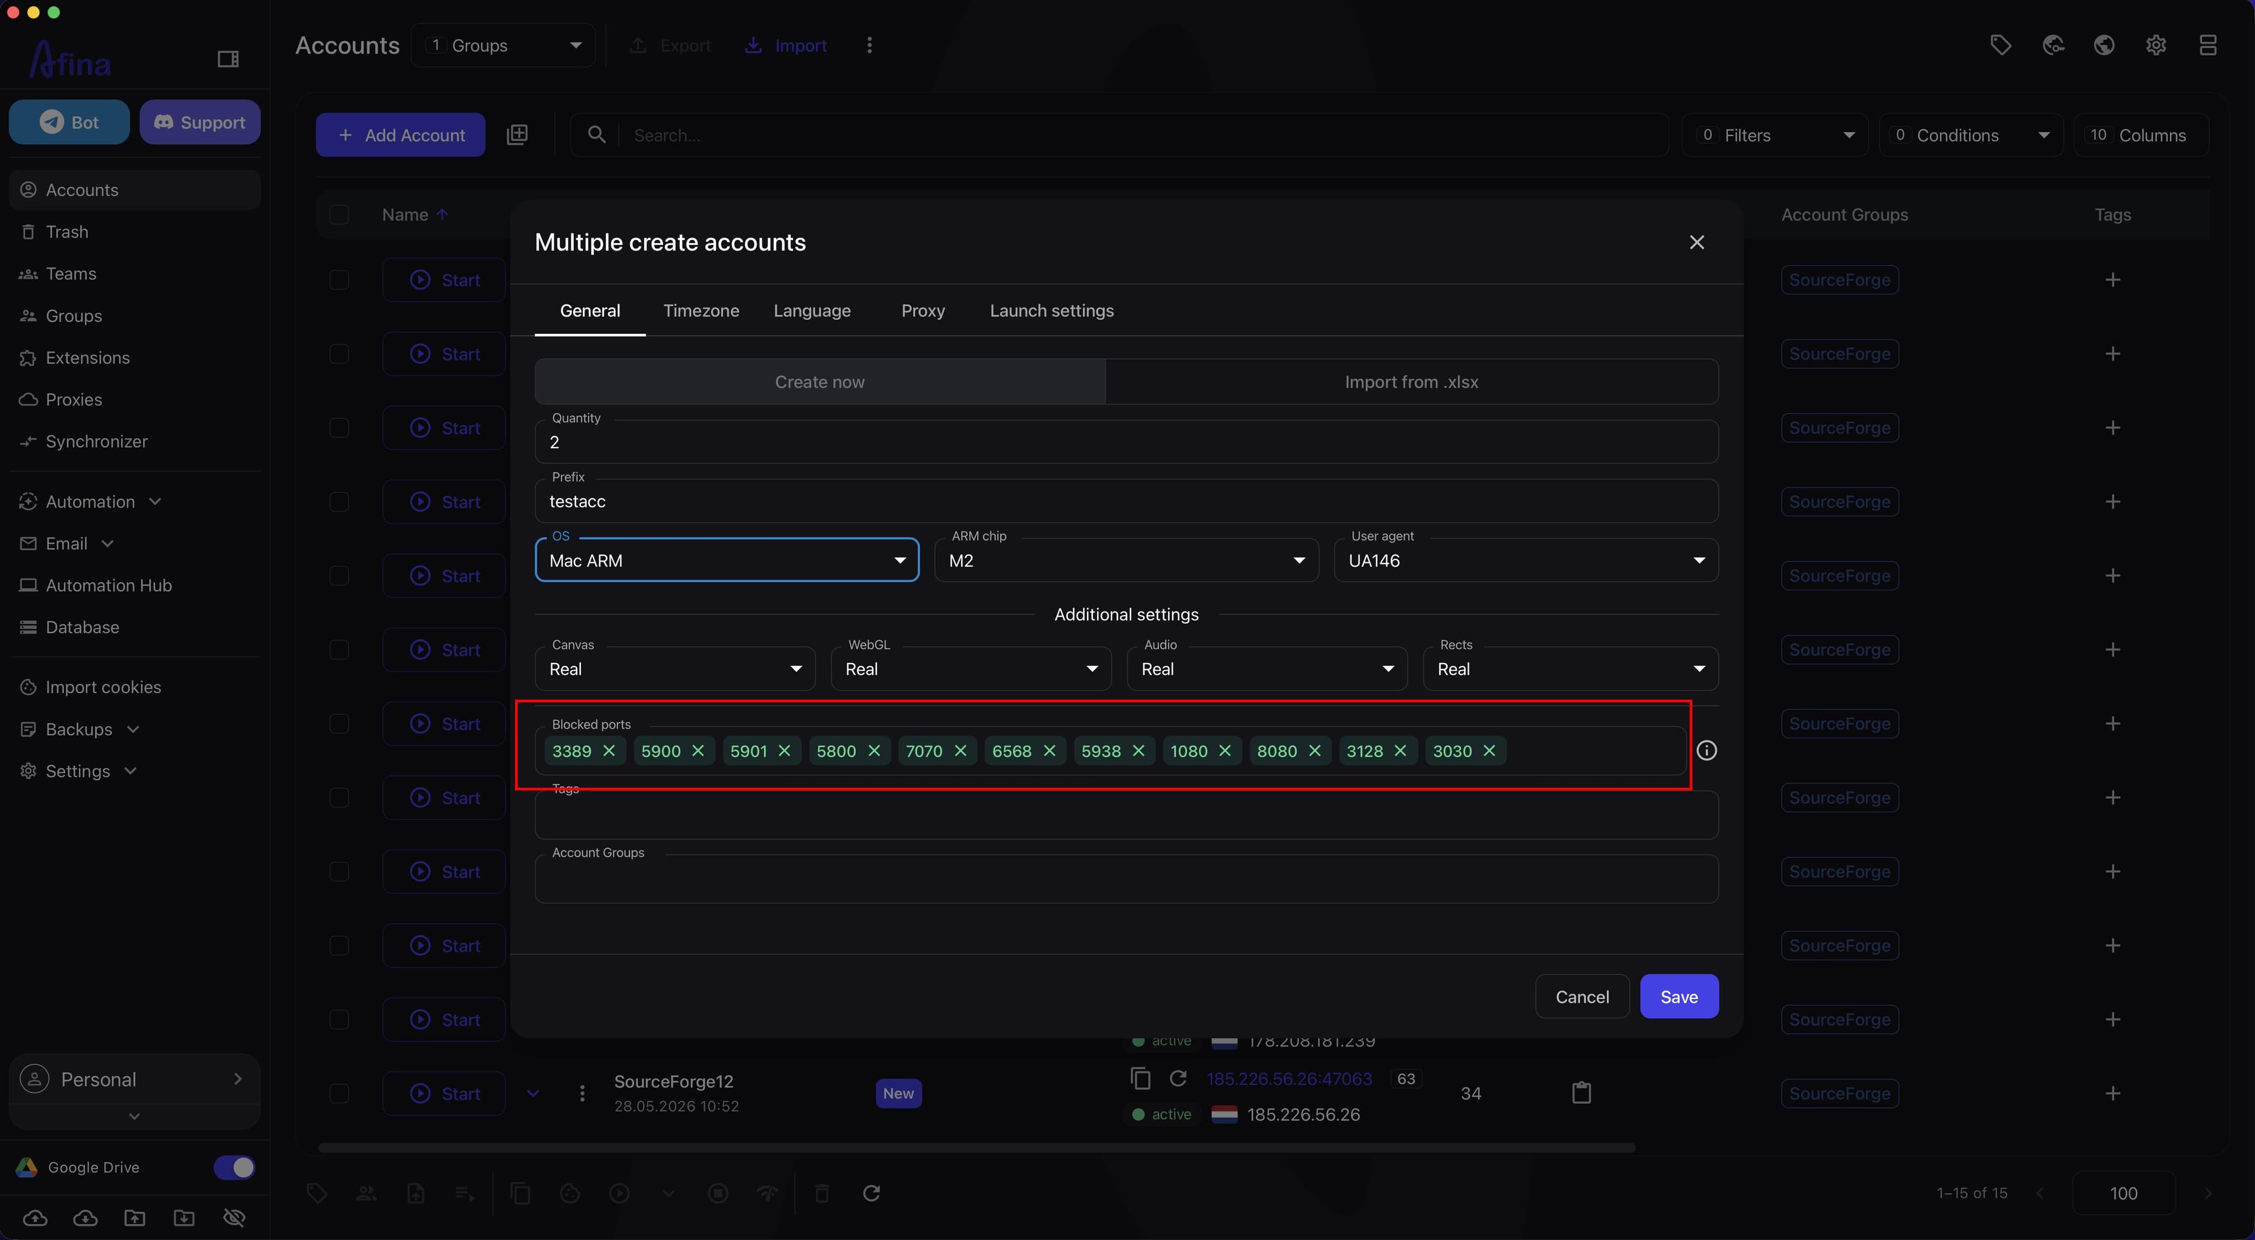Click the Prefix input field
The image size is (2255, 1240).
tap(1126, 501)
